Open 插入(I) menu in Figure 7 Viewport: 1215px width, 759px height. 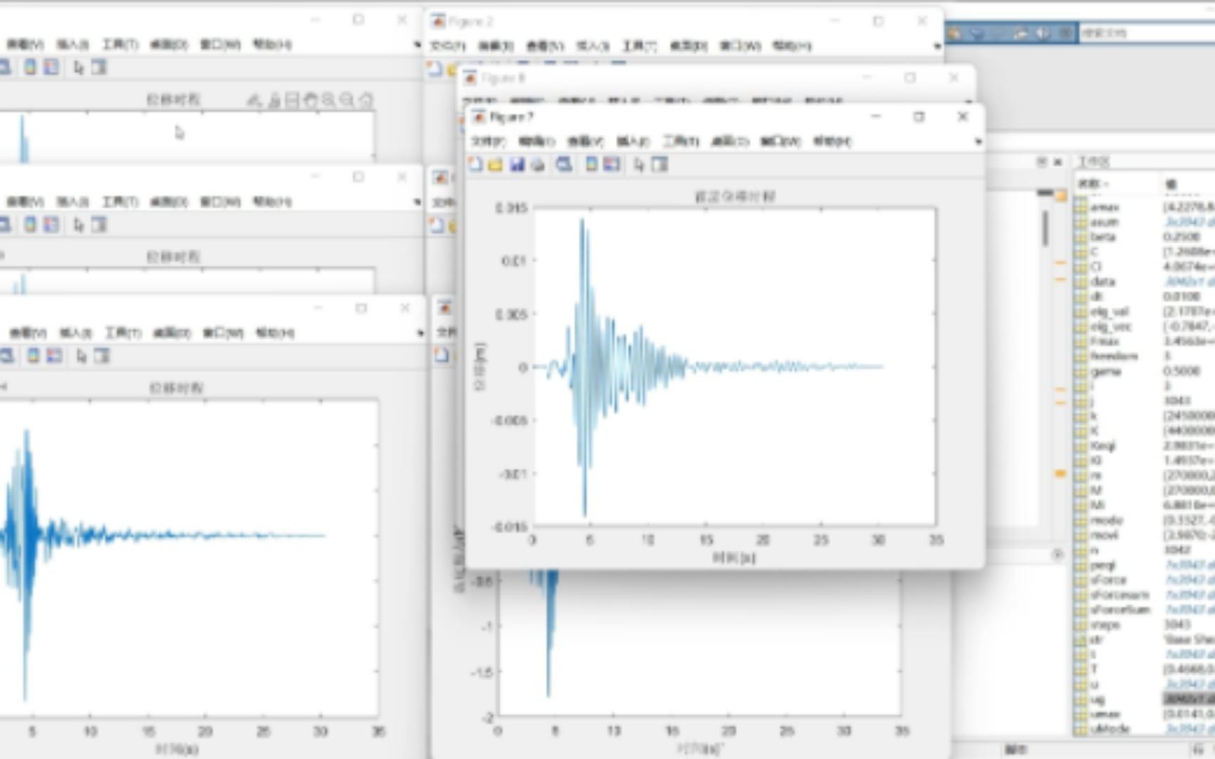633,142
